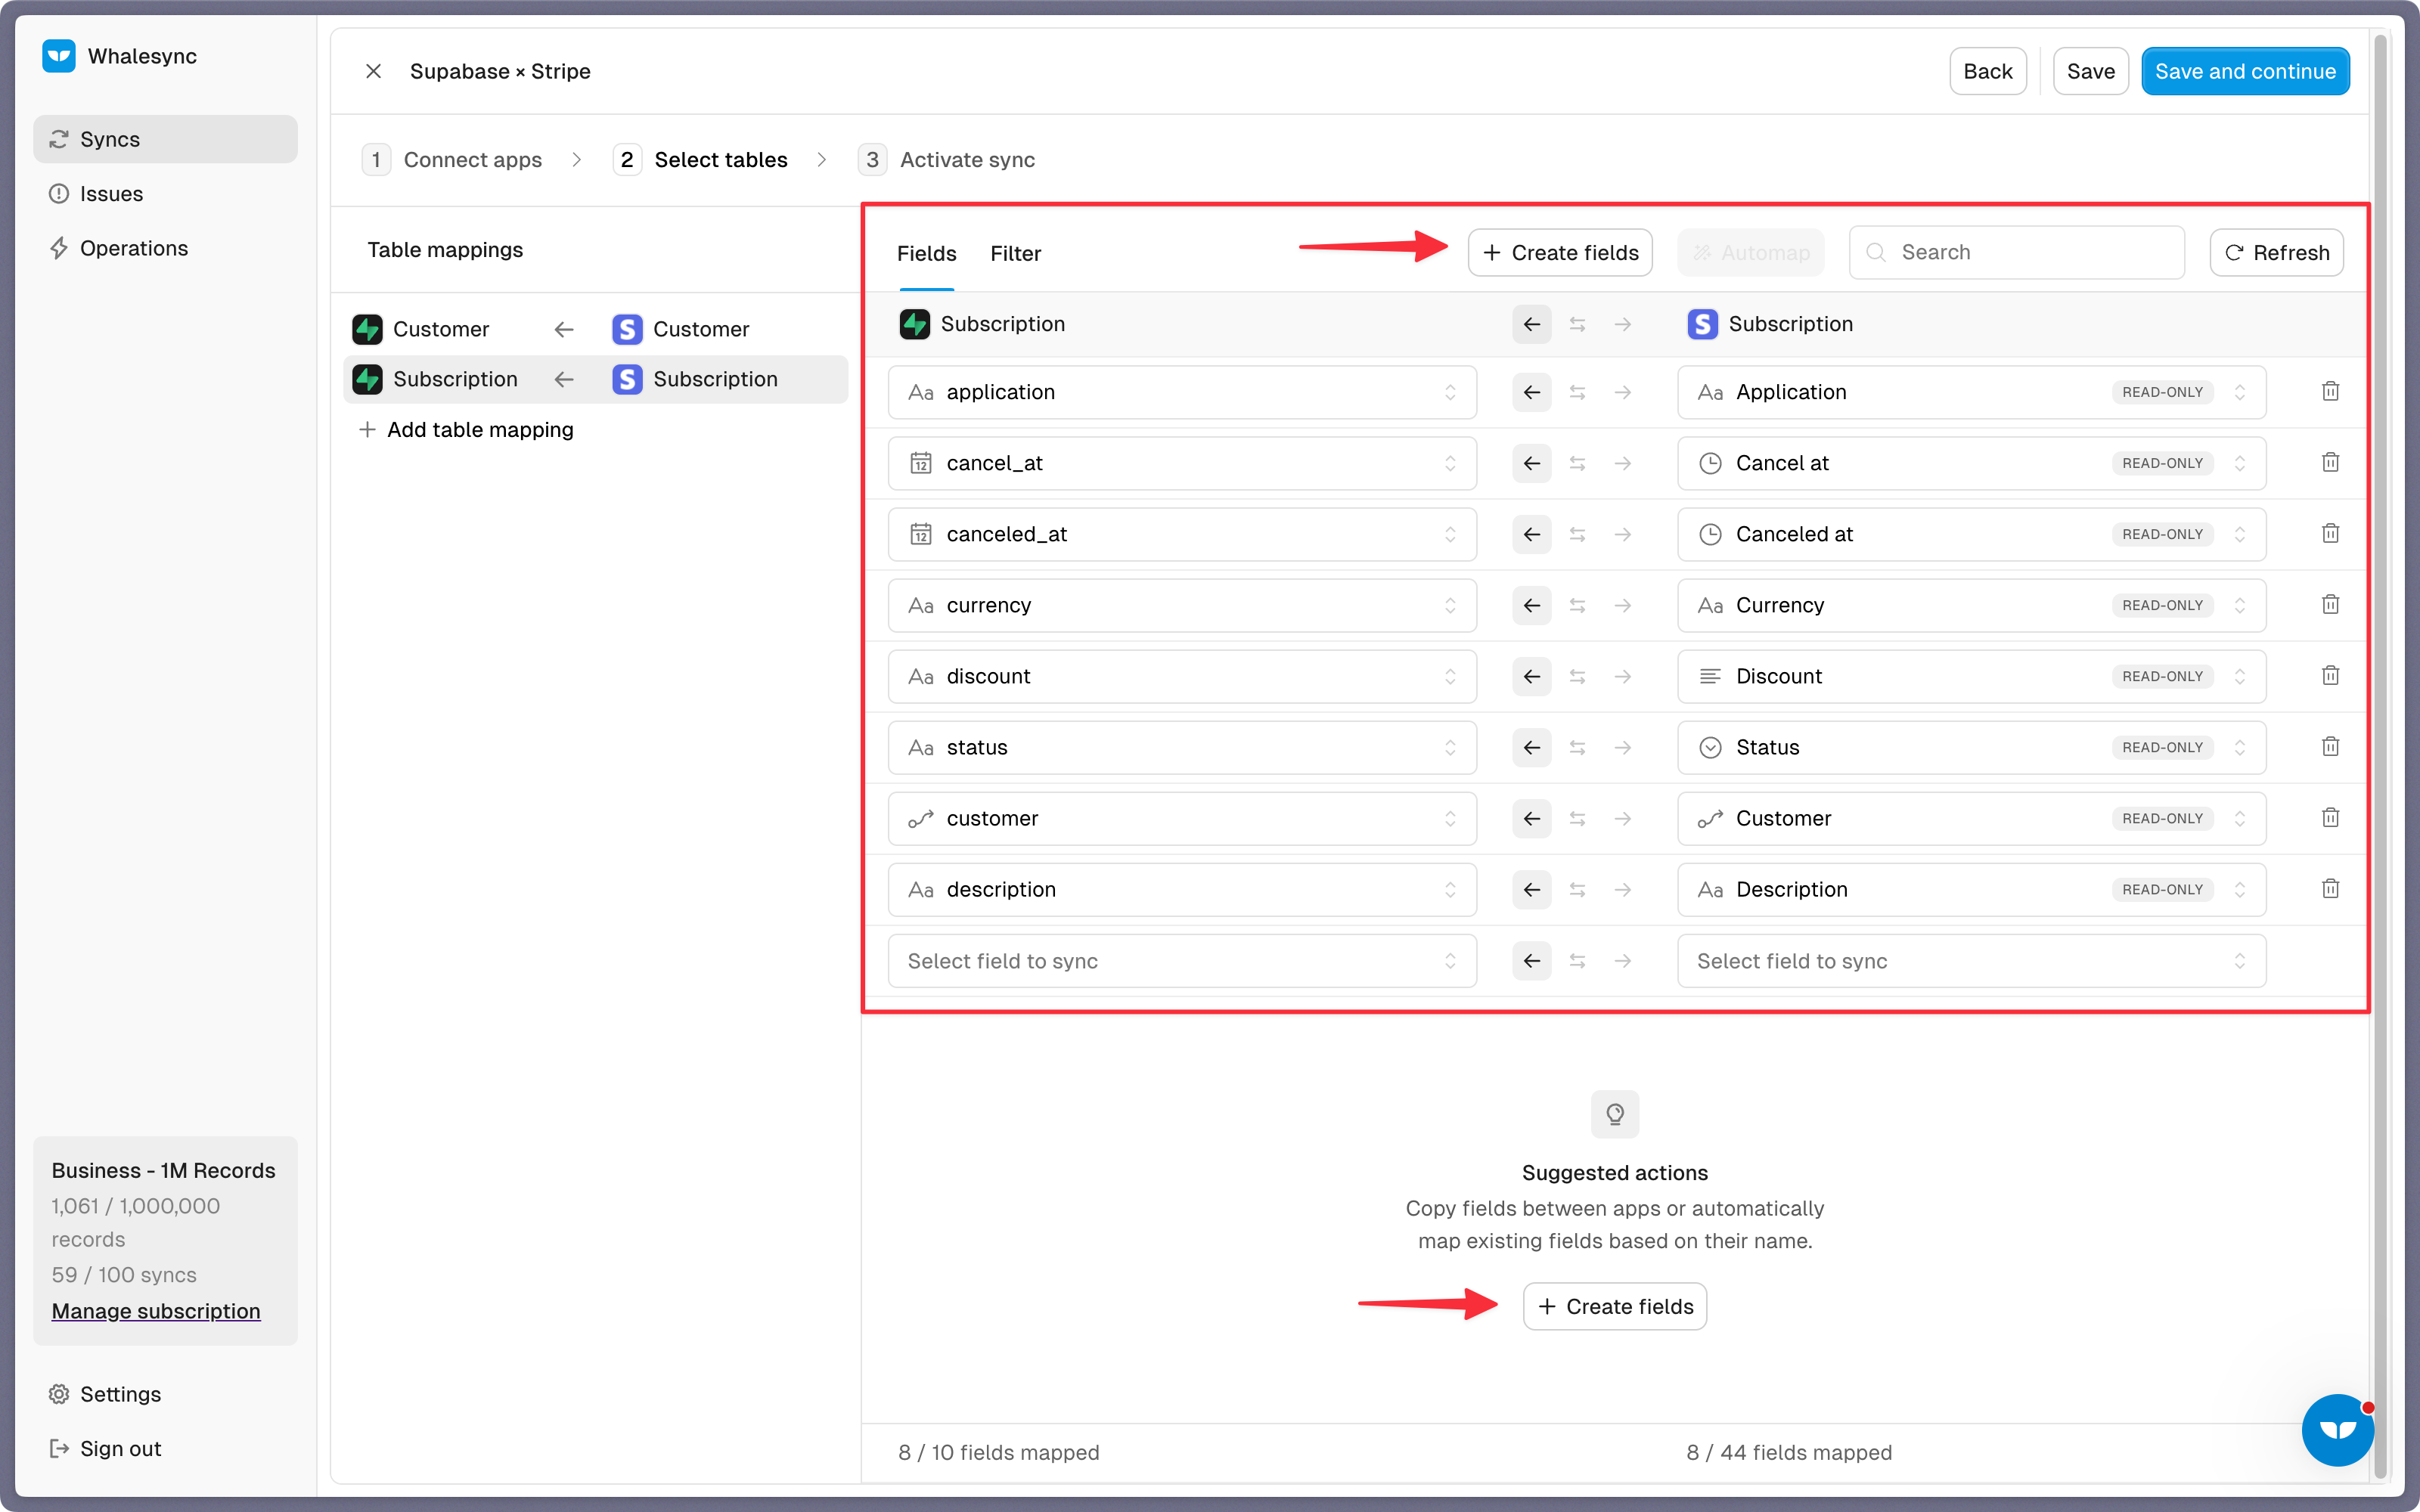This screenshot has width=2420, height=1512.
Task: Click Create fields under Suggested actions
Action: (x=1614, y=1306)
